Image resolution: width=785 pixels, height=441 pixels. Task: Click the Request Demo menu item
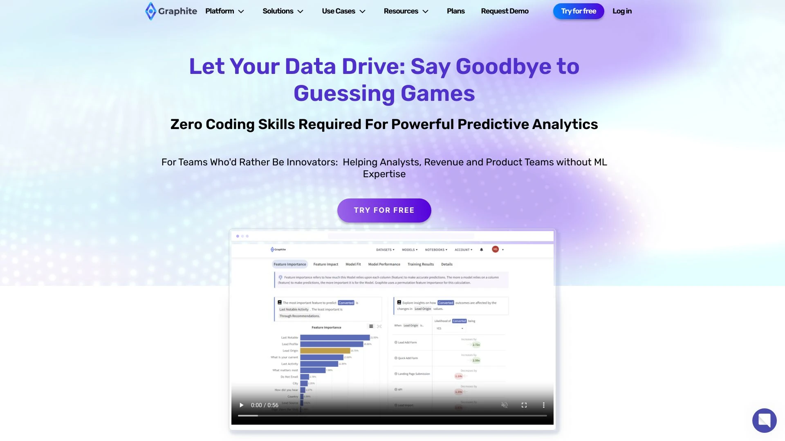tap(505, 11)
